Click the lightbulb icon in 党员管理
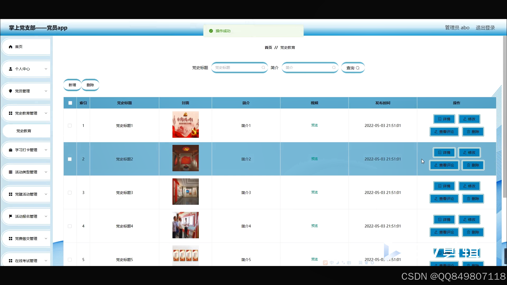Viewport: 507px width, 285px height. click(x=11, y=91)
